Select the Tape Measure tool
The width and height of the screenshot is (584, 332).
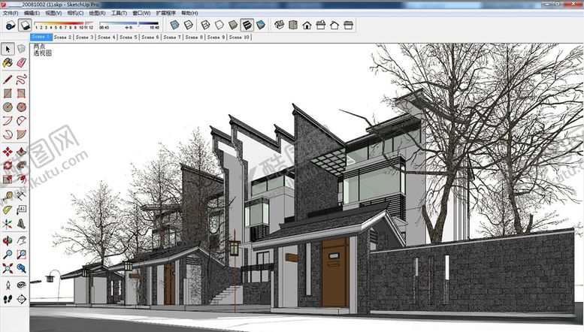(x=8, y=195)
